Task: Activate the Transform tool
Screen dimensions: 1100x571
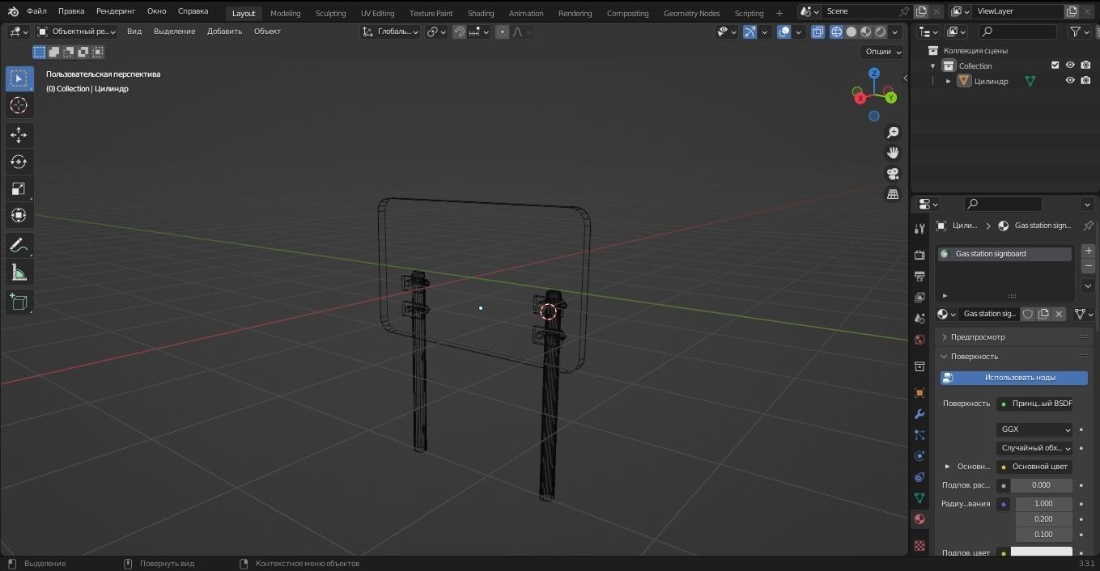Action: tap(19, 215)
